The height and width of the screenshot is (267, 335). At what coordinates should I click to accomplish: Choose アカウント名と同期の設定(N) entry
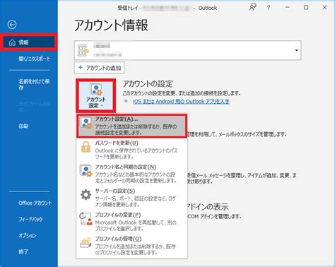click(132, 174)
